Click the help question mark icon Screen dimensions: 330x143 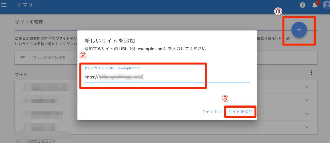[x=302, y=5]
